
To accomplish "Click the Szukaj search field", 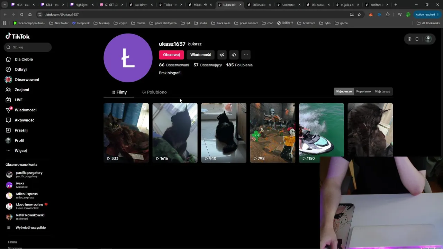I will [28, 47].
